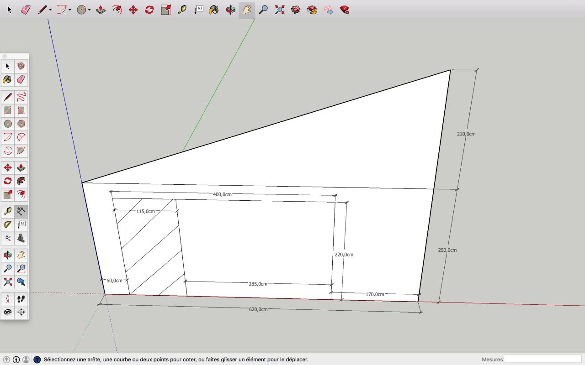Select the 285,0cm dimension label
The height and width of the screenshot is (365, 585).
[258, 284]
